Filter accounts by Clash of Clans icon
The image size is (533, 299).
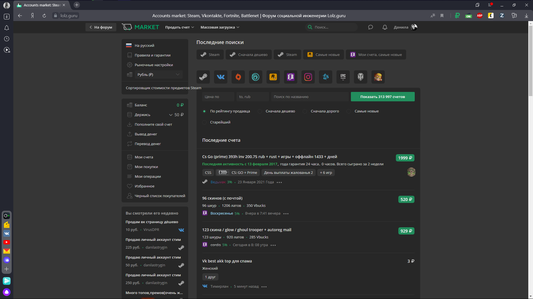[x=378, y=77]
